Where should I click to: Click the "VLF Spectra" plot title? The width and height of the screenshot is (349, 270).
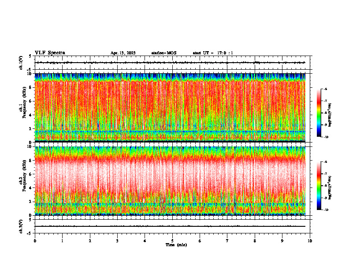pos(50,53)
